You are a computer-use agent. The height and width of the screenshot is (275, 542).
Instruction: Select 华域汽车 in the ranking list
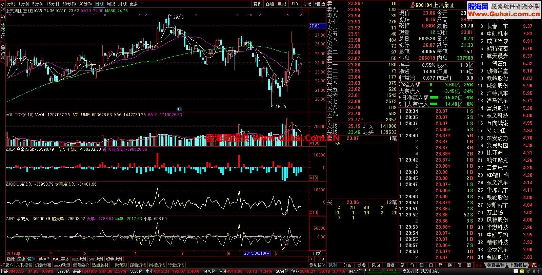click(497, 190)
